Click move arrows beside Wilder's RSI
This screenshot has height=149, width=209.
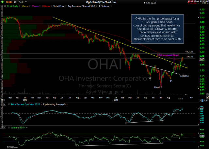9,128
